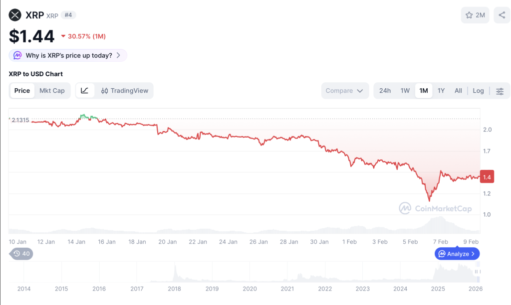
Task: Enable the Price view toggle
Action: [22, 91]
